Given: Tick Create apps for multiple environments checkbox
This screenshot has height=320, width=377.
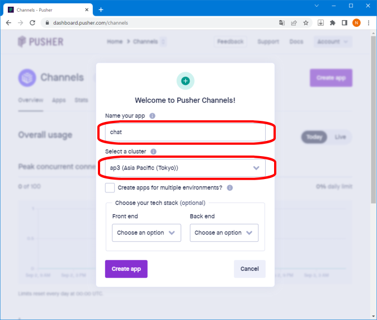Looking at the screenshot, I should (x=110, y=188).
